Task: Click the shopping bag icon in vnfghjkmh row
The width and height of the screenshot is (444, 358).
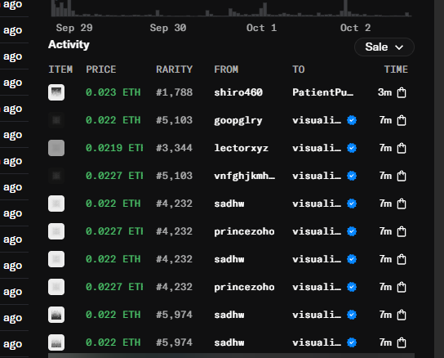Action: coord(402,176)
